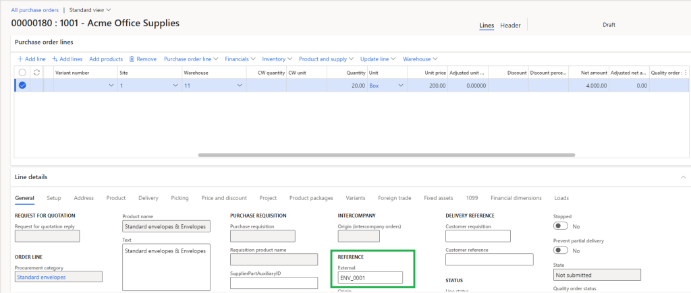Toggle the Stopped switch
Image resolution: width=691 pixels, height=293 pixels.
pos(560,226)
